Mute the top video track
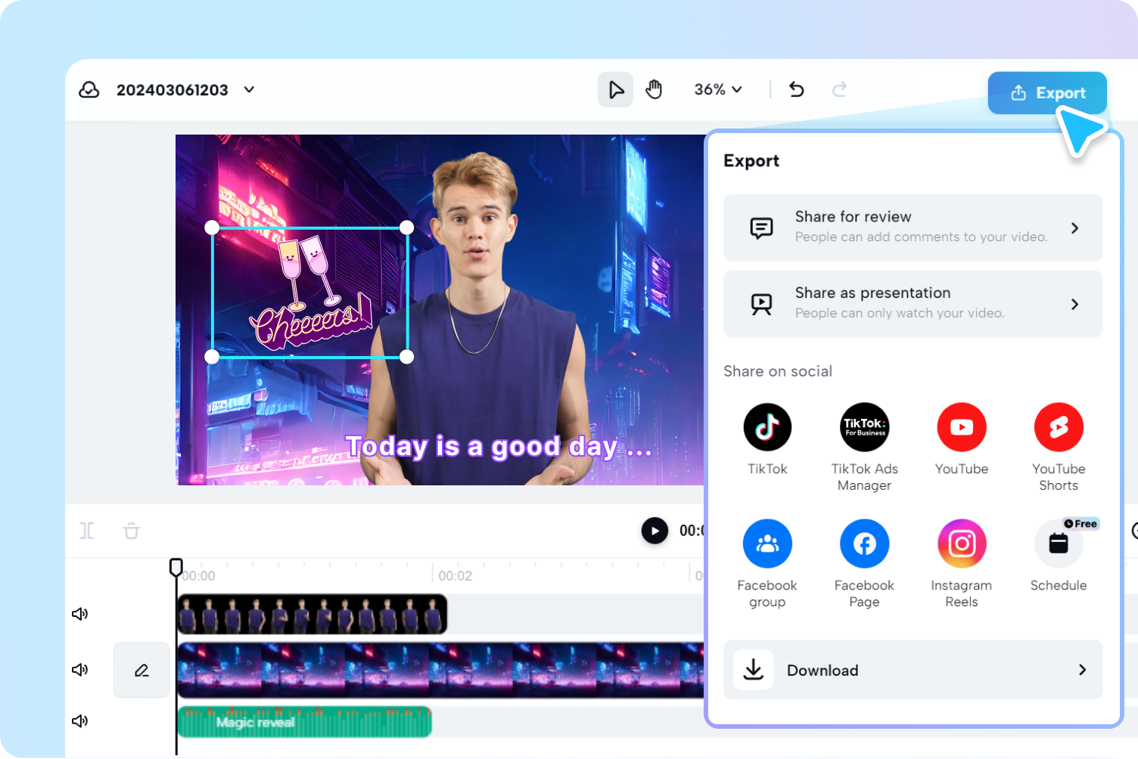The height and width of the screenshot is (759, 1138). click(x=79, y=614)
